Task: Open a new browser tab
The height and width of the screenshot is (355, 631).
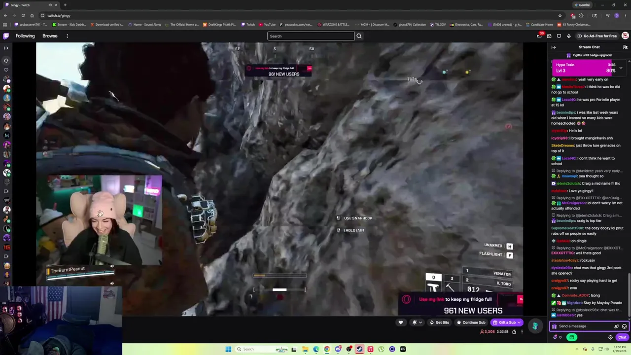Action: [65, 5]
